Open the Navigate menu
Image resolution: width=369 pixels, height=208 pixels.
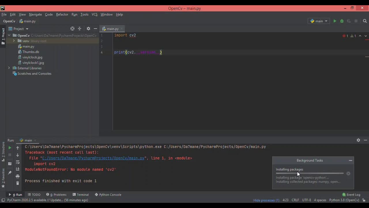click(x=35, y=14)
